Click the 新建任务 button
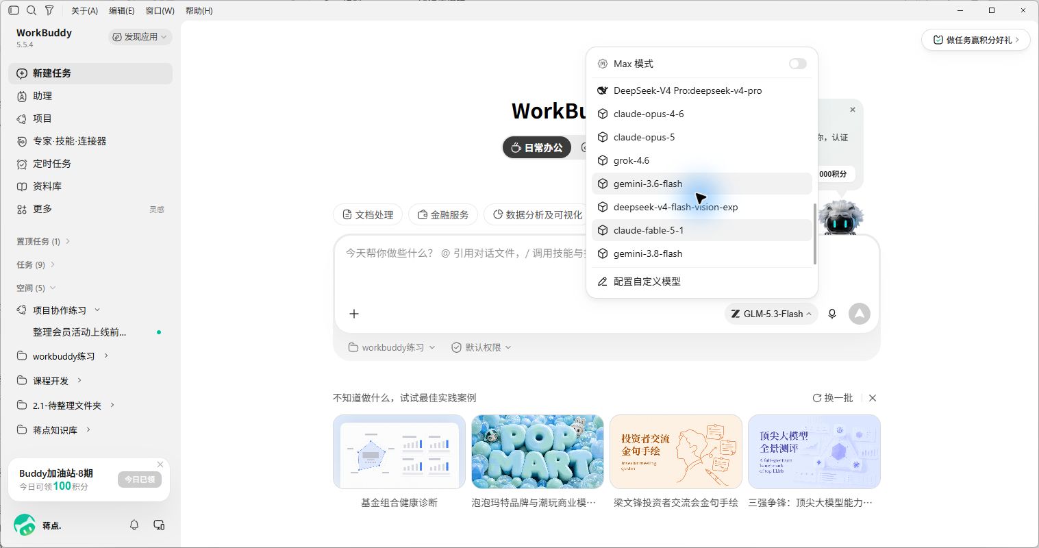This screenshot has width=1039, height=548. tap(90, 73)
